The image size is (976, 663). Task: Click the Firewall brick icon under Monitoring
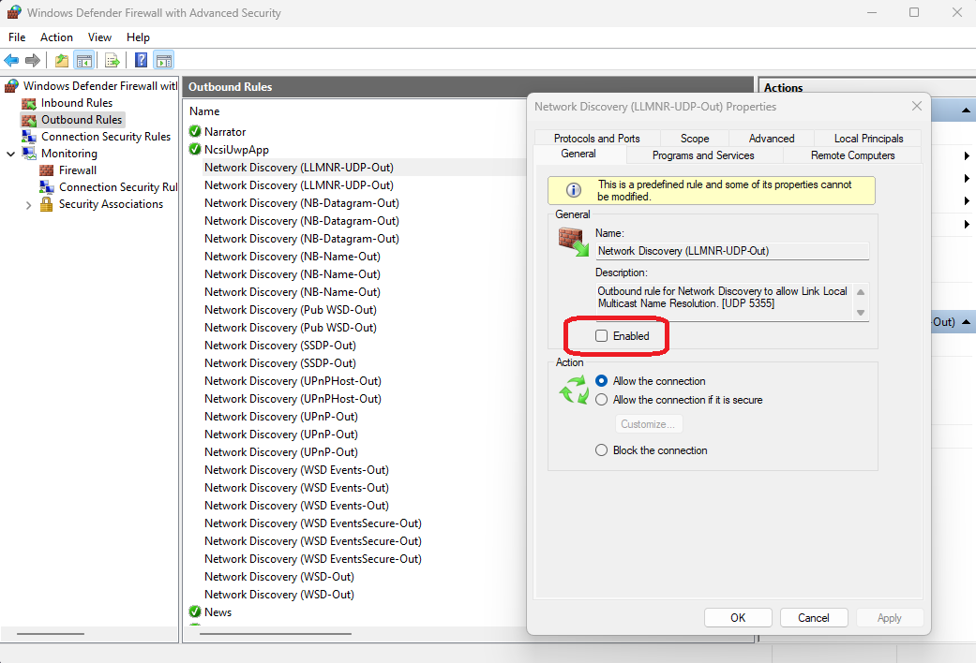47,170
